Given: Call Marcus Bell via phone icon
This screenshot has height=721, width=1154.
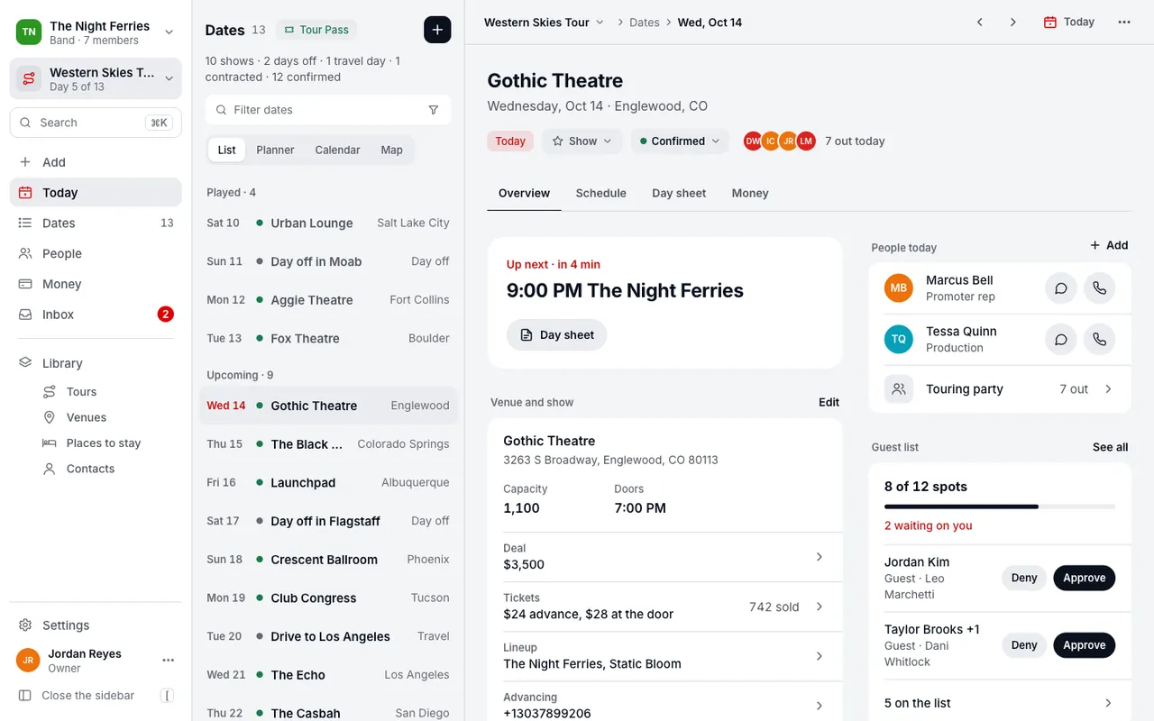Looking at the screenshot, I should click(1100, 288).
